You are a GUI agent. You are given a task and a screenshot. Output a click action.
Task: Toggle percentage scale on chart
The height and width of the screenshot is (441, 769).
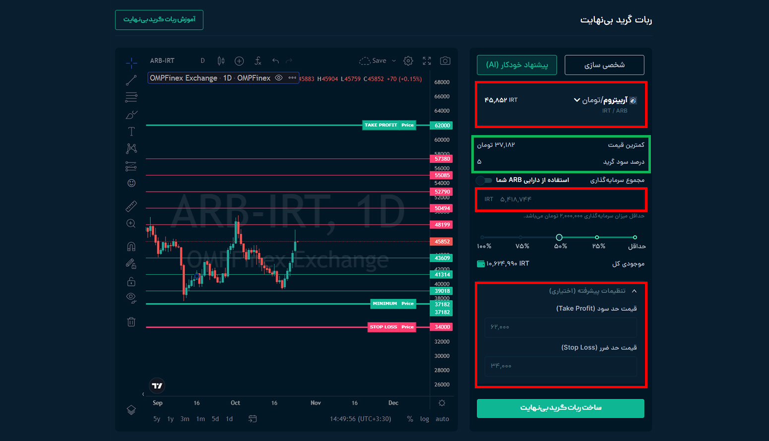[410, 419]
